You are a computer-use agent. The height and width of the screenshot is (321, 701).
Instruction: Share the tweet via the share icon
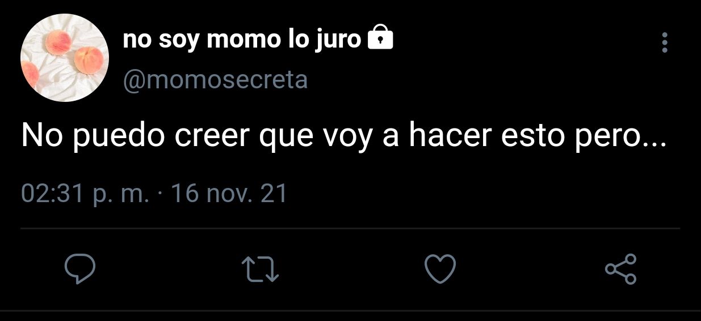(621, 269)
